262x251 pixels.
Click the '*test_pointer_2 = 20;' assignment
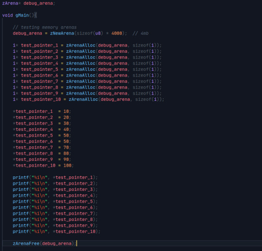click(42, 117)
